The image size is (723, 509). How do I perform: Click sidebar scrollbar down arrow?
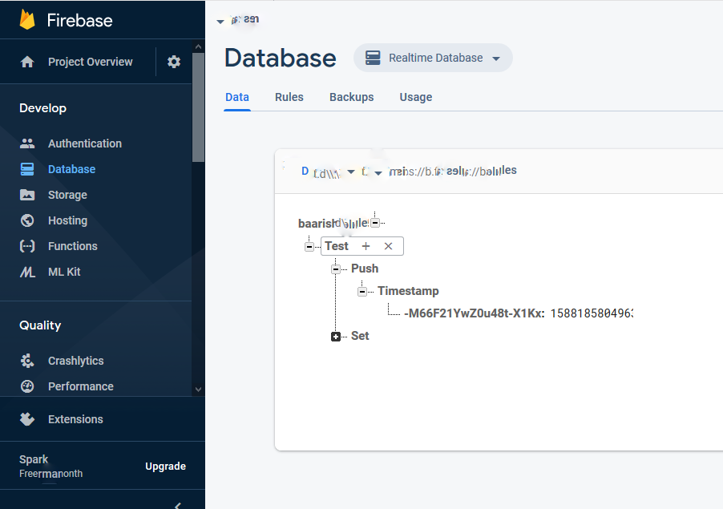[x=198, y=389]
